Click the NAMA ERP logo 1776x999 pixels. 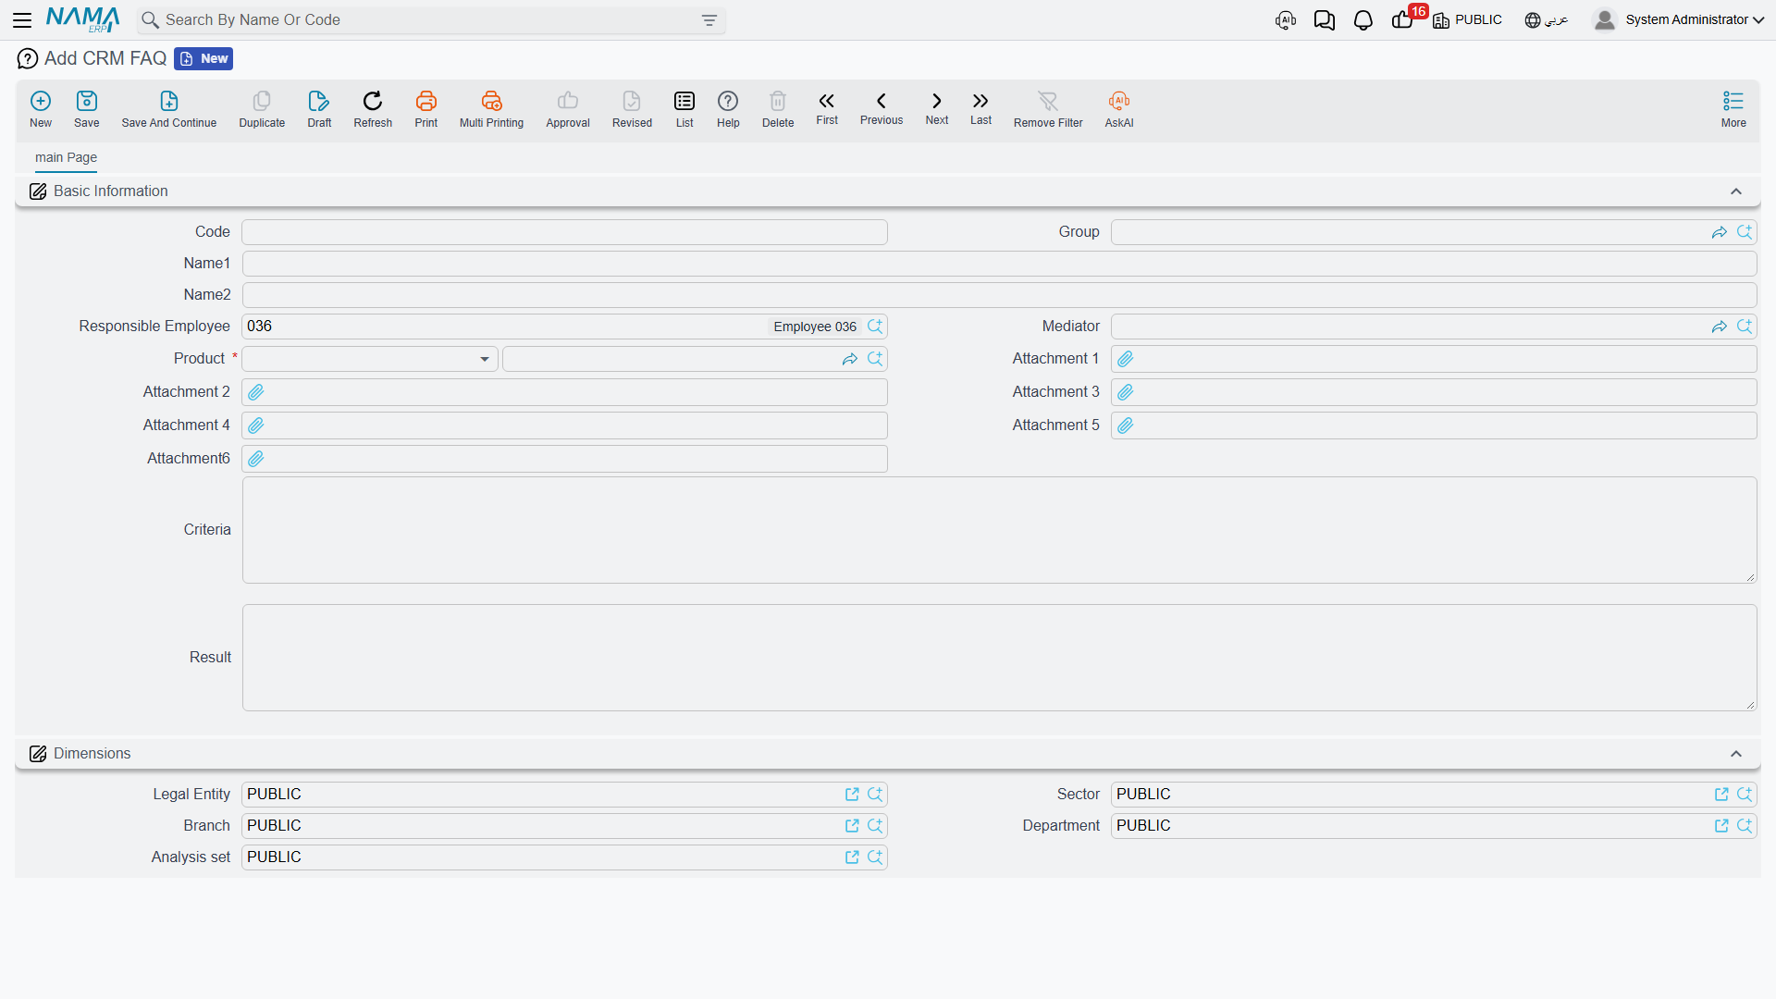[x=82, y=19]
